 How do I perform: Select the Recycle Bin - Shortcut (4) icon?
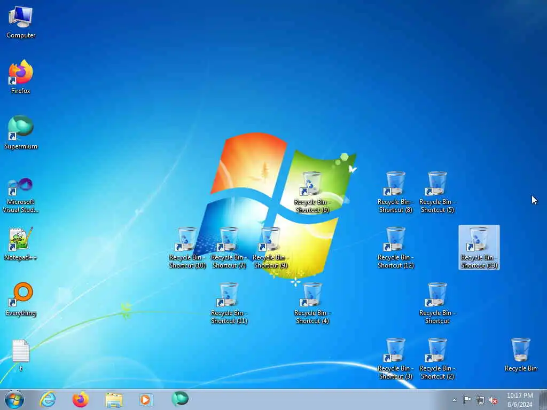312,303
